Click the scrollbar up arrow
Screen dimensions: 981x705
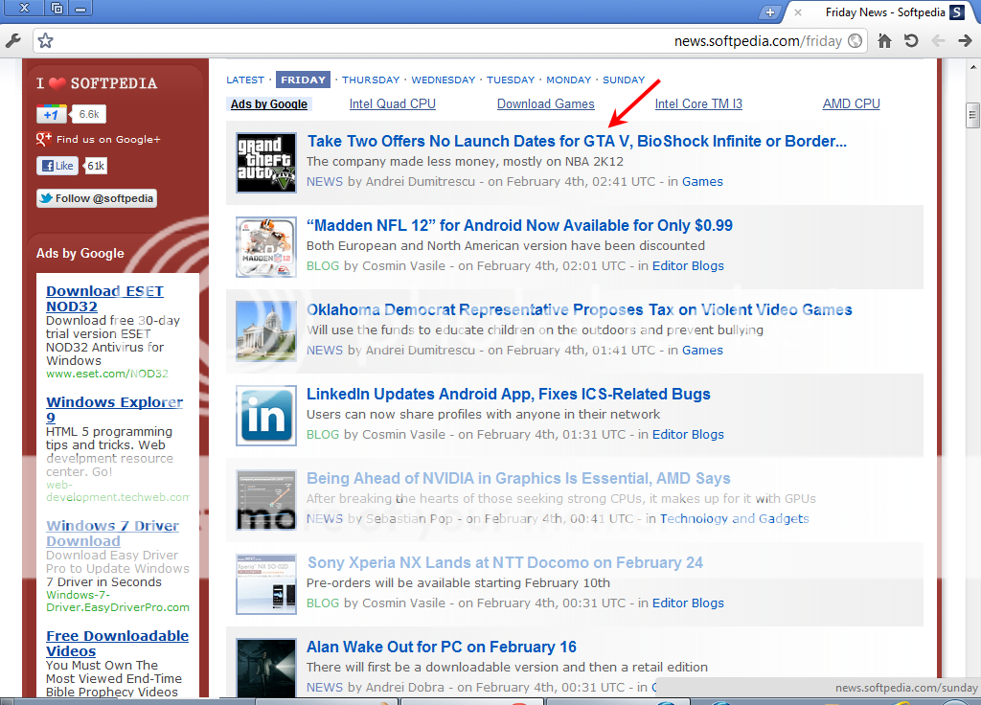[972, 66]
